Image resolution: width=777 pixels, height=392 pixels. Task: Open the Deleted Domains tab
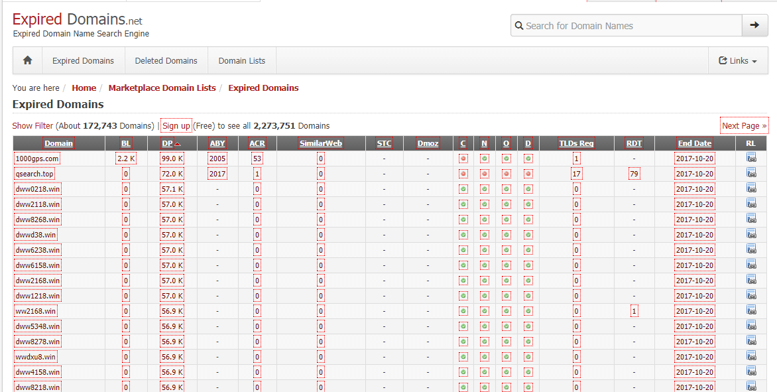point(166,60)
